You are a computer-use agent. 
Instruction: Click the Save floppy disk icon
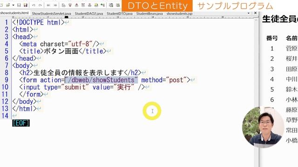coord(19,5)
